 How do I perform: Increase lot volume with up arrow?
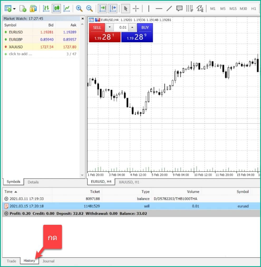[132, 27]
